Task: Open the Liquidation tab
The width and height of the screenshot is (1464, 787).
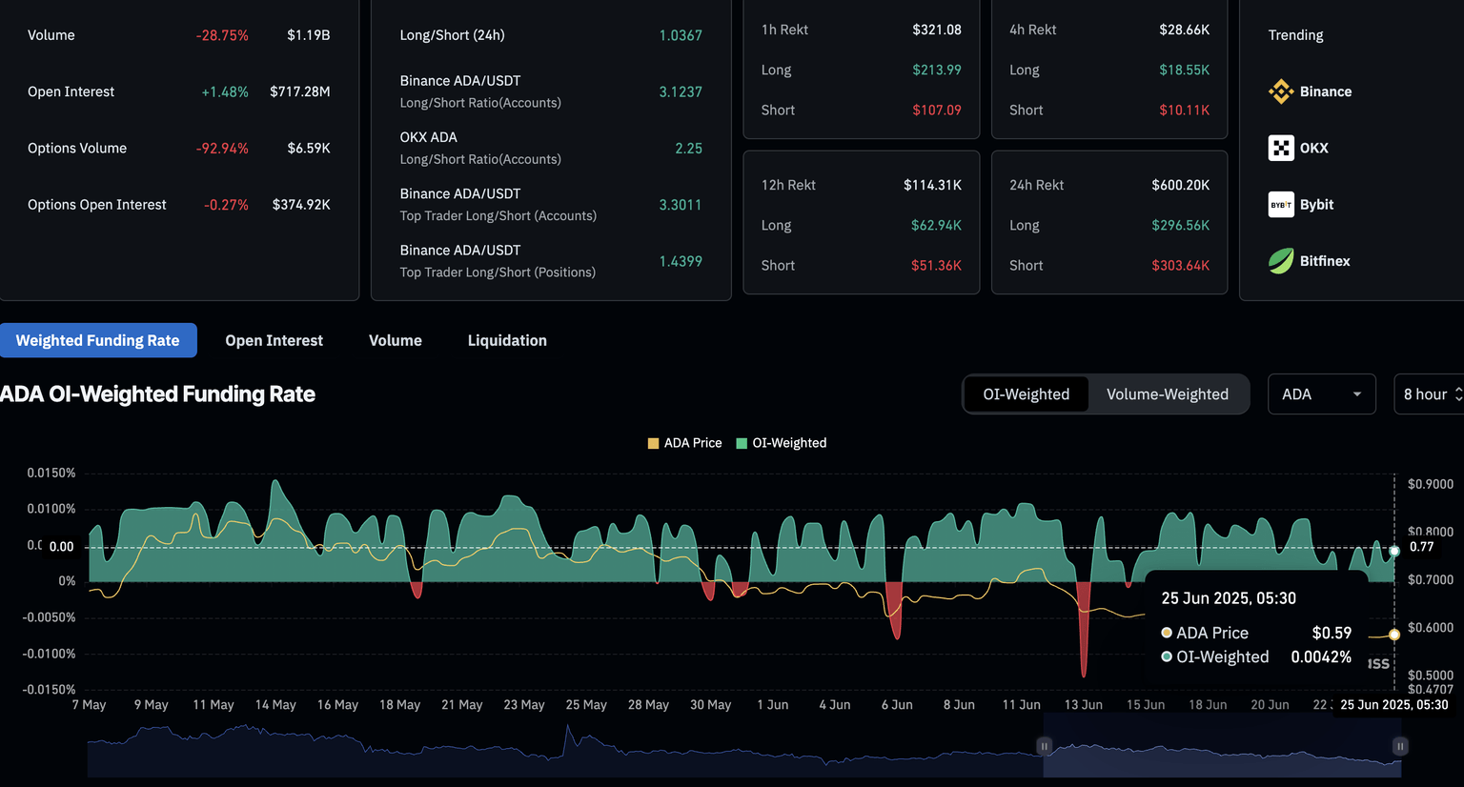Action: click(507, 340)
